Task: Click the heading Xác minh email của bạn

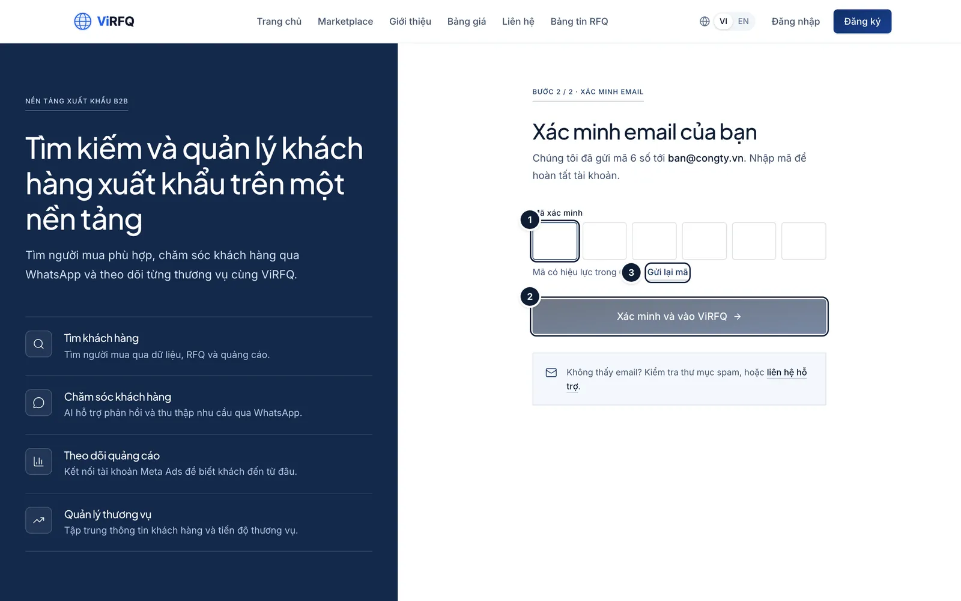Action: tap(644, 132)
